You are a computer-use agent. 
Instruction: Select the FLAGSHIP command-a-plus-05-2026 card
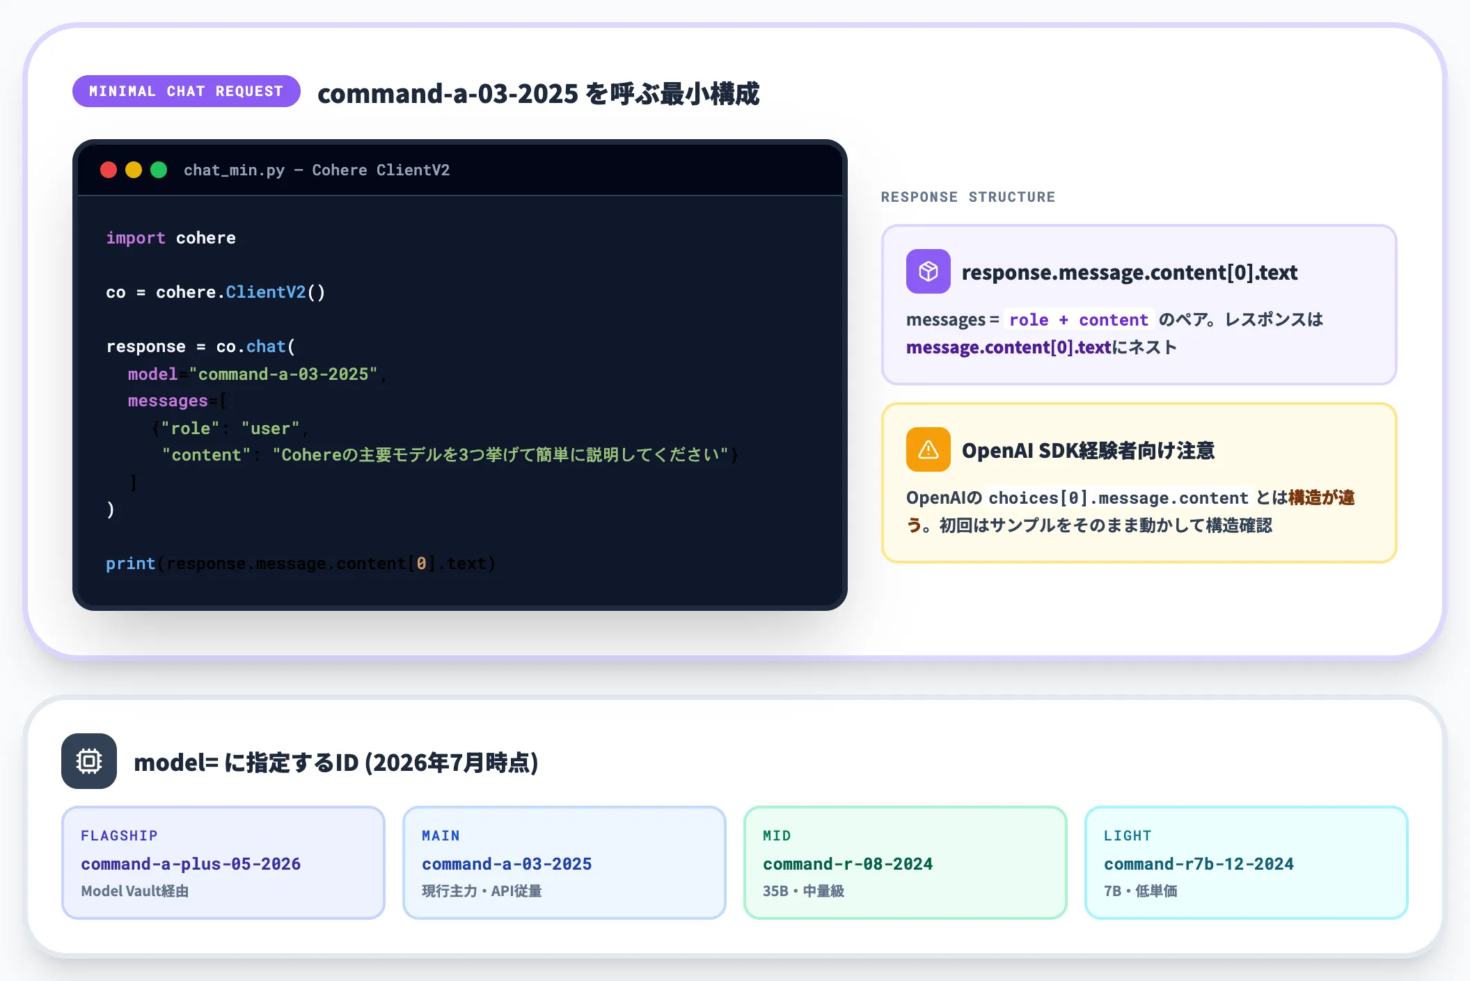(x=223, y=863)
